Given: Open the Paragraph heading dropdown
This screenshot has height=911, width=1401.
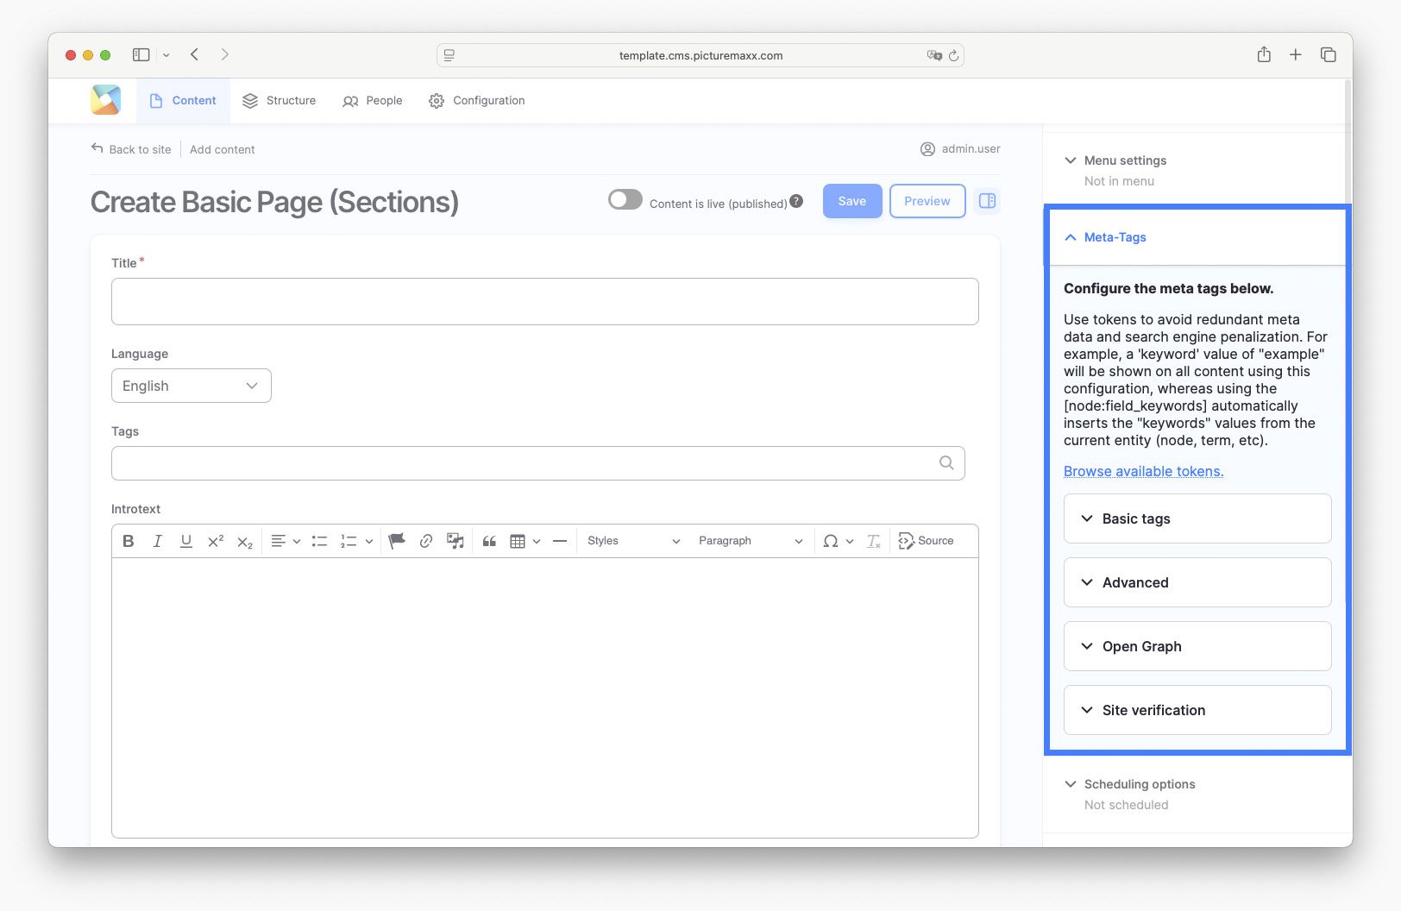Looking at the screenshot, I should (x=750, y=541).
